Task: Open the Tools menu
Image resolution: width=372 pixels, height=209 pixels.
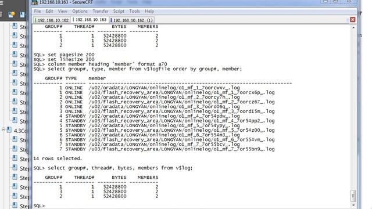Action: pos(134,11)
